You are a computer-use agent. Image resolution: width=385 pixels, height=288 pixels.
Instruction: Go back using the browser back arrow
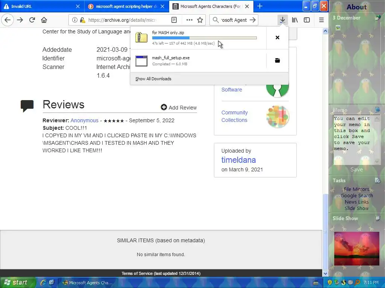(8, 20)
